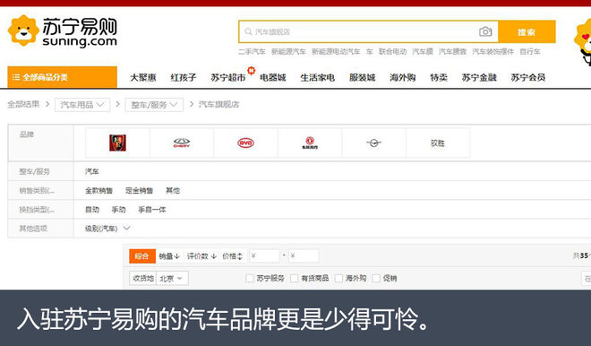Filter by 全款销售

[98, 191]
